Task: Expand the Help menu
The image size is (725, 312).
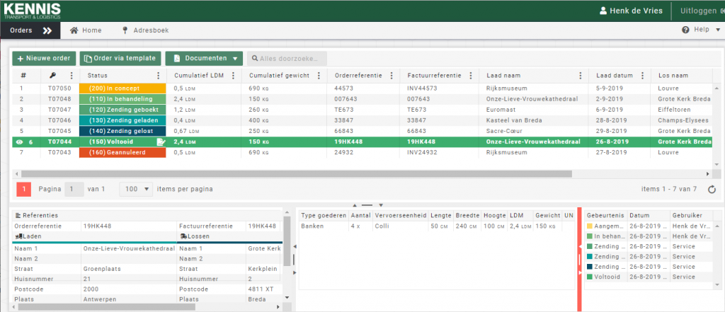Action: pos(700,30)
